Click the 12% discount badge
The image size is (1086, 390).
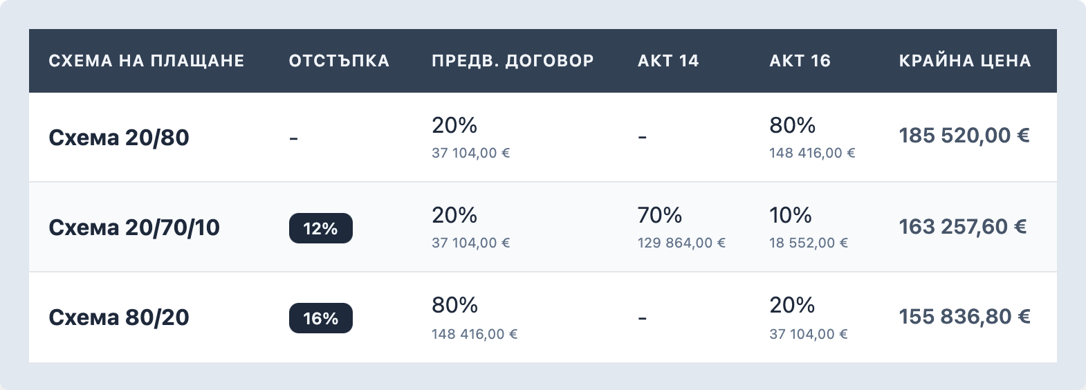tap(320, 228)
